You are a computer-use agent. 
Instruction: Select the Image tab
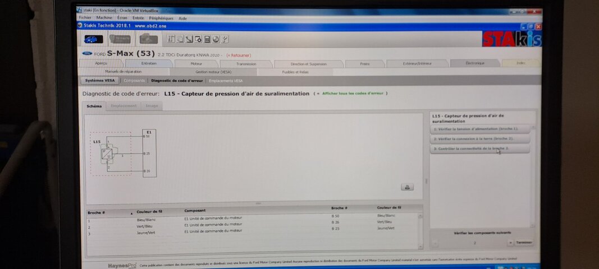[x=152, y=106]
